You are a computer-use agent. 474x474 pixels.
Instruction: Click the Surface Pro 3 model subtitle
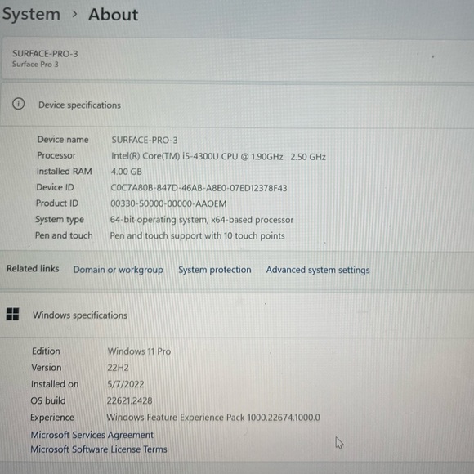click(x=35, y=64)
